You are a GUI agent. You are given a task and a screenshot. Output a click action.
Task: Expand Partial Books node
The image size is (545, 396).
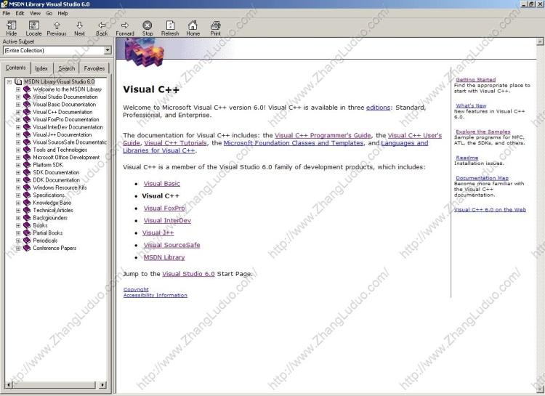coord(18,233)
